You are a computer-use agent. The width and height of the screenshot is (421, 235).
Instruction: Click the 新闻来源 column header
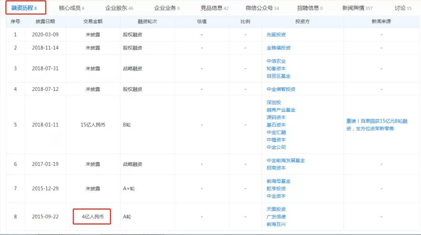point(381,21)
